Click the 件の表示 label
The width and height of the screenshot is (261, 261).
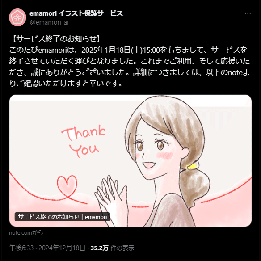tap(122, 248)
